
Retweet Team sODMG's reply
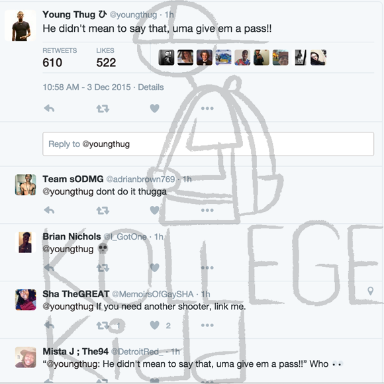click(103, 210)
